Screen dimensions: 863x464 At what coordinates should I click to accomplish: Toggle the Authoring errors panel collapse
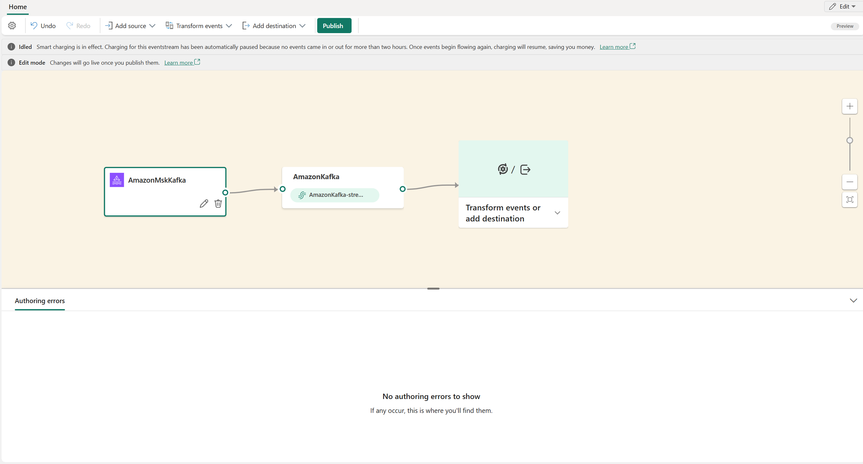click(853, 301)
